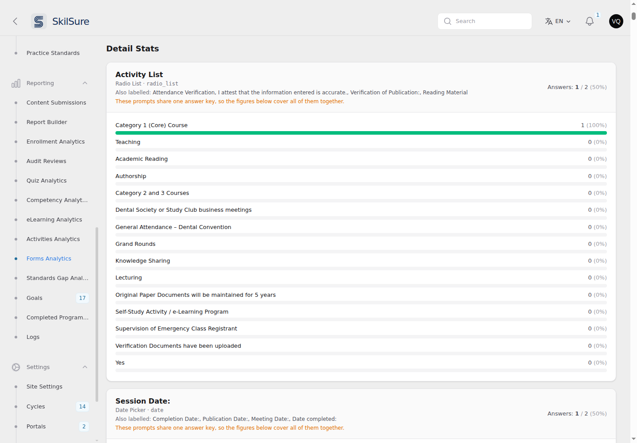
Task: View the Logs page
Action: 33,337
